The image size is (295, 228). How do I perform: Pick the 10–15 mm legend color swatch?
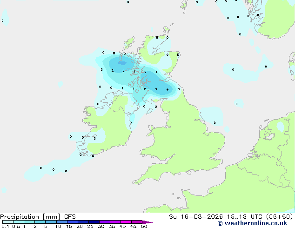(x=61, y=222)
